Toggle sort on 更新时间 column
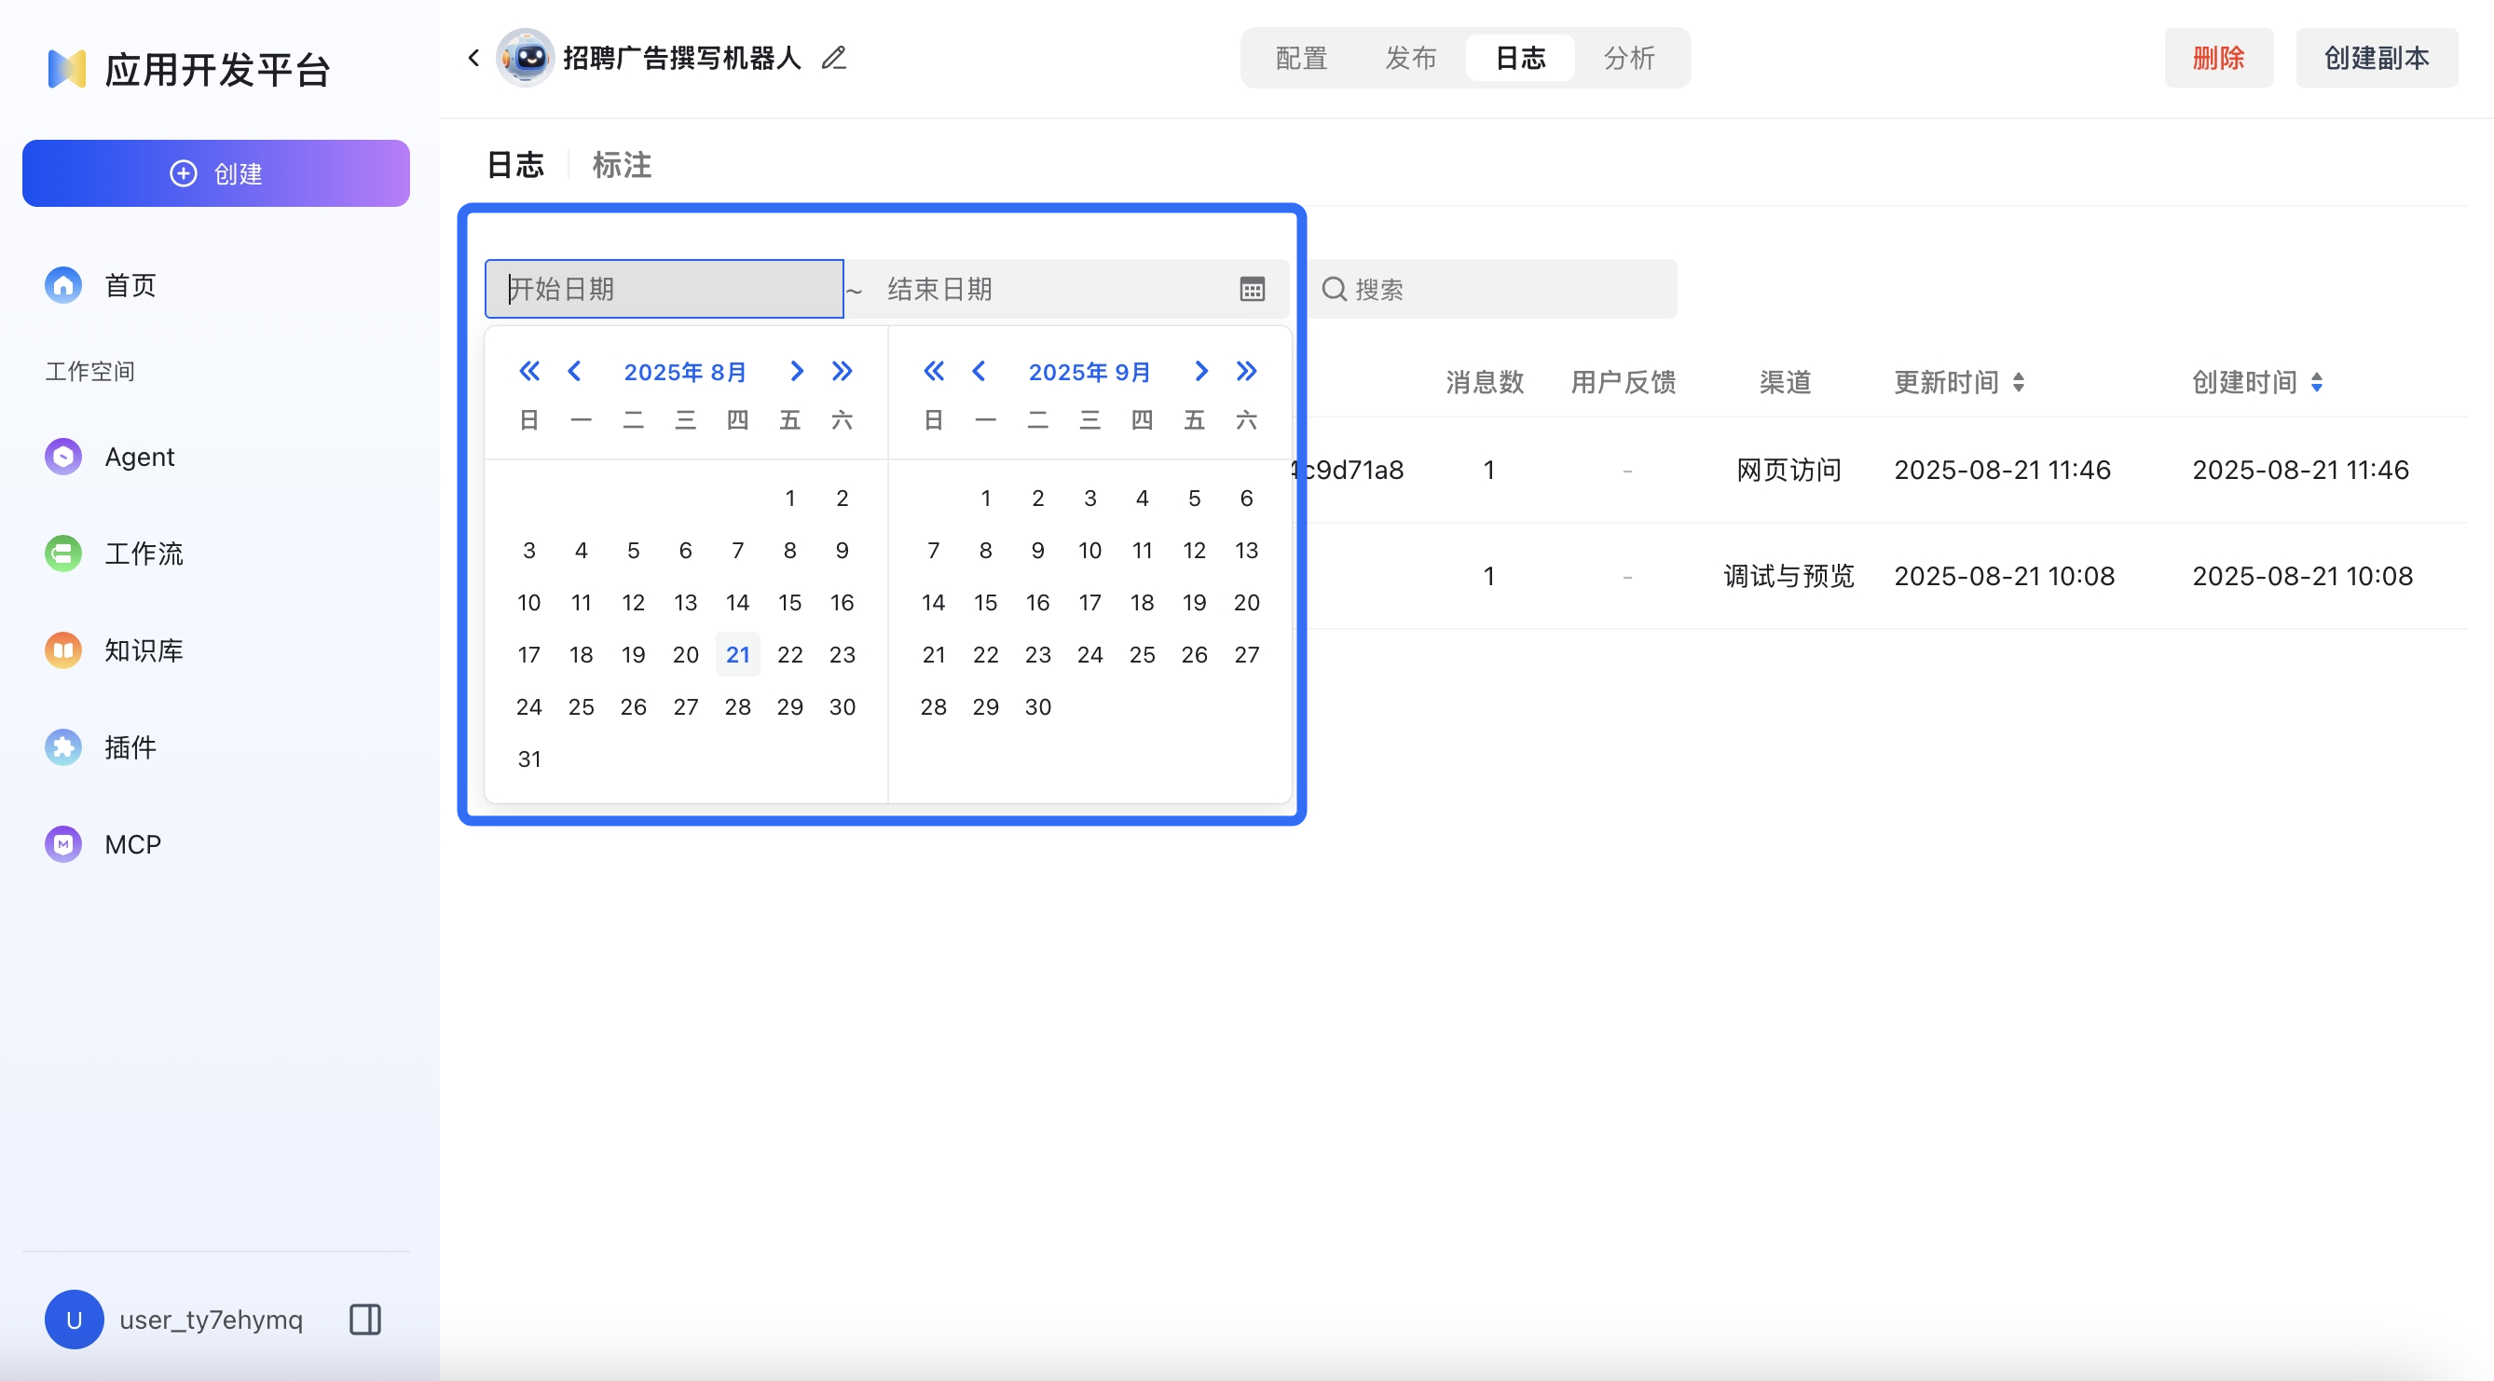This screenshot has height=1381, width=2494. coord(2019,381)
